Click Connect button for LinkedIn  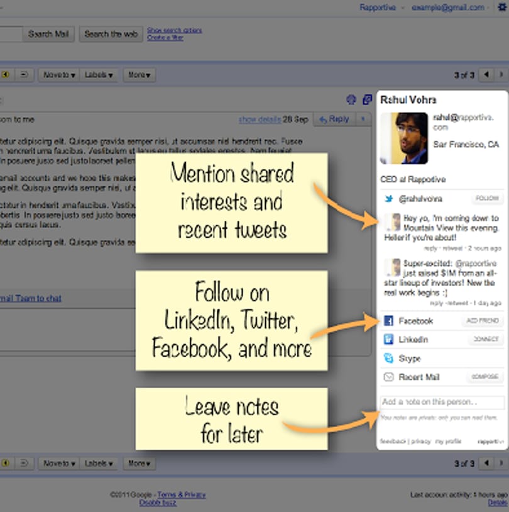(486, 339)
